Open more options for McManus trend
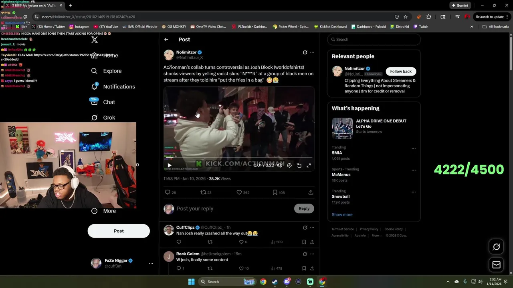The height and width of the screenshot is (288, 513). [x=414, y=170]
